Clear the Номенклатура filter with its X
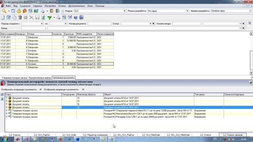 click(x=244, y=24)
